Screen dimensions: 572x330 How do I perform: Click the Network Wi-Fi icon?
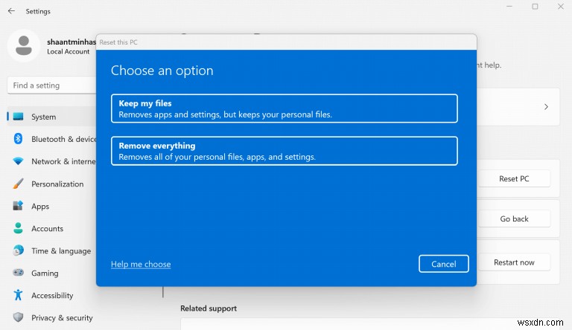(x=18, y=161)
